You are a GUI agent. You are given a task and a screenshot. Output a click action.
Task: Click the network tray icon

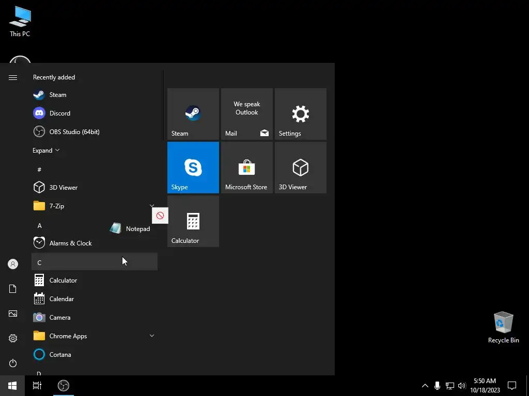pos(450,386)
